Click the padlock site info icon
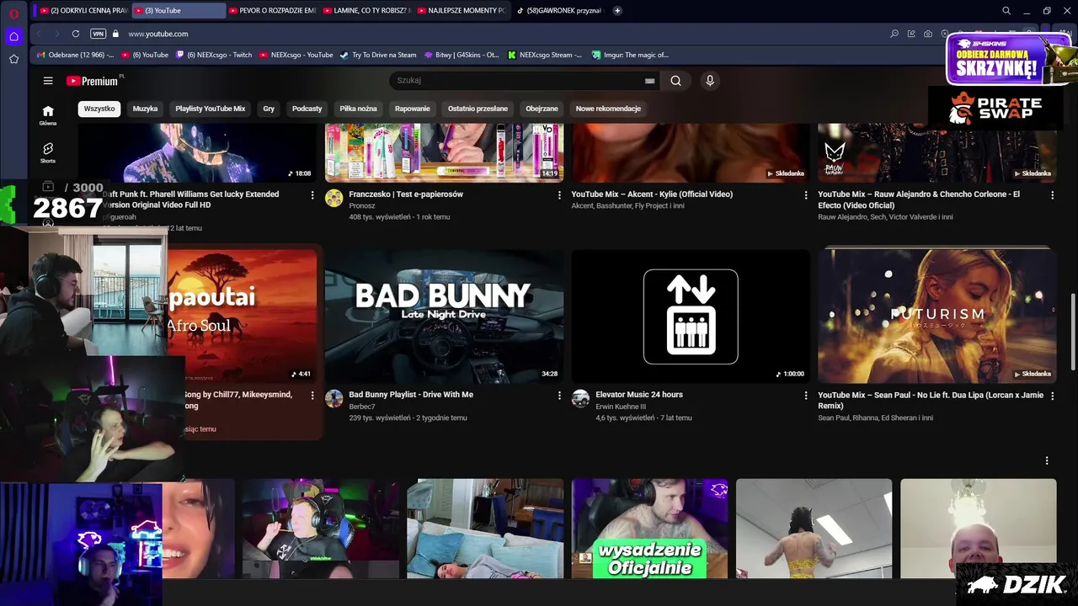 (116, 34)
